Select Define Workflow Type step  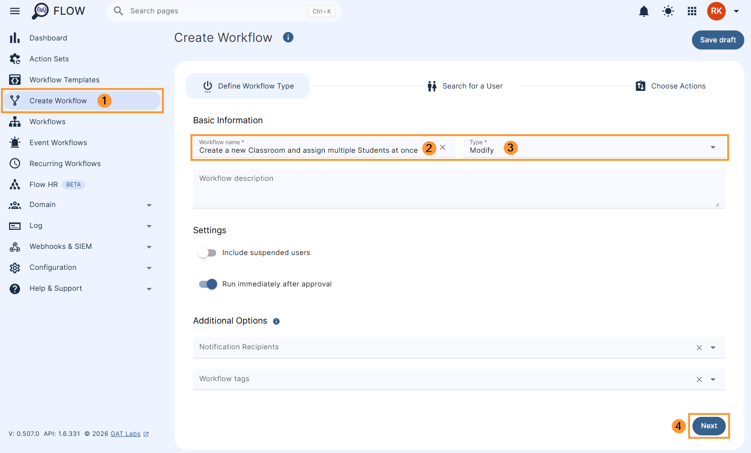pyautogui.click(x=248, y=86)
